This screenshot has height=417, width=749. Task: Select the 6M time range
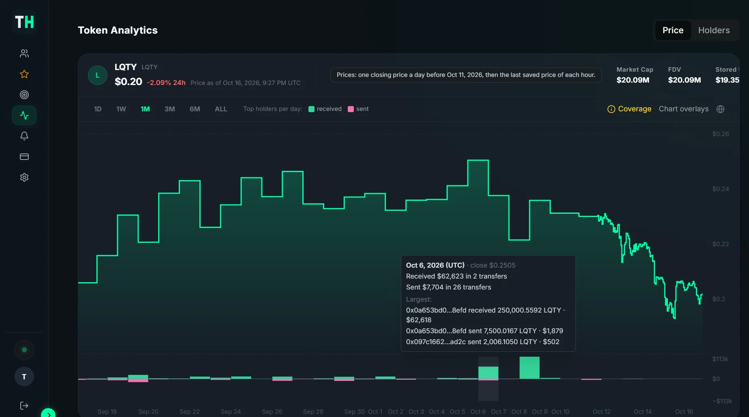(195, 109)
